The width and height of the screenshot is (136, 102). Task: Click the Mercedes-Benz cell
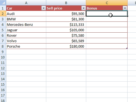[x=26, y=24]
